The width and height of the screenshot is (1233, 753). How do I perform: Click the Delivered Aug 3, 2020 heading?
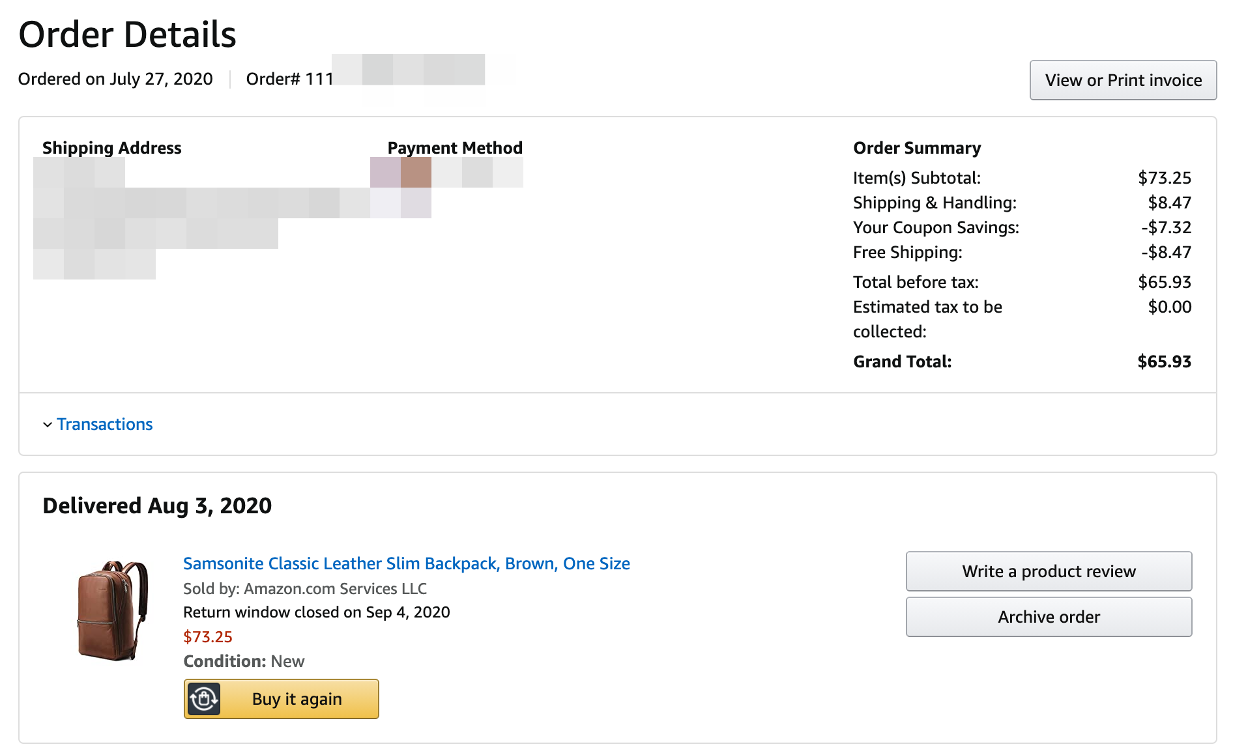click(x=157, y=505)
